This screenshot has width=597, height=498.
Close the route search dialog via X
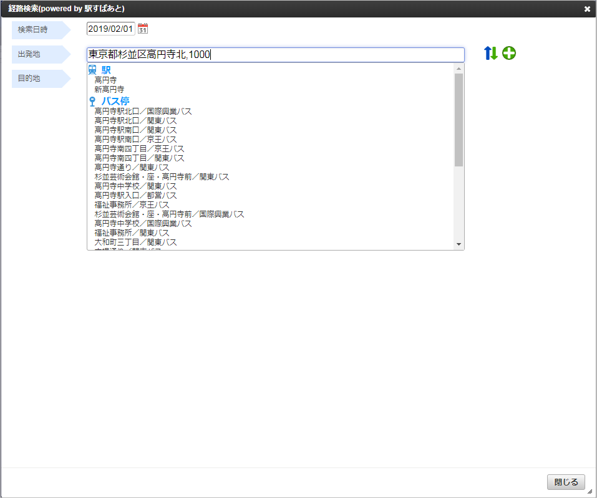[x=587, y=9]
